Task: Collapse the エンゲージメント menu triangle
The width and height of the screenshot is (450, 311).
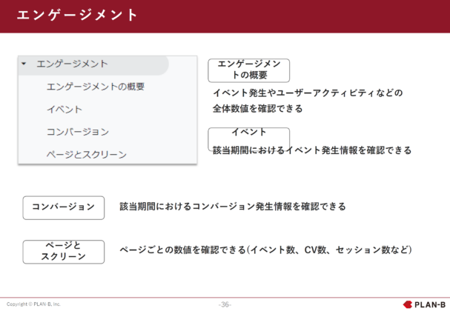Action: (x=24, y=64)
